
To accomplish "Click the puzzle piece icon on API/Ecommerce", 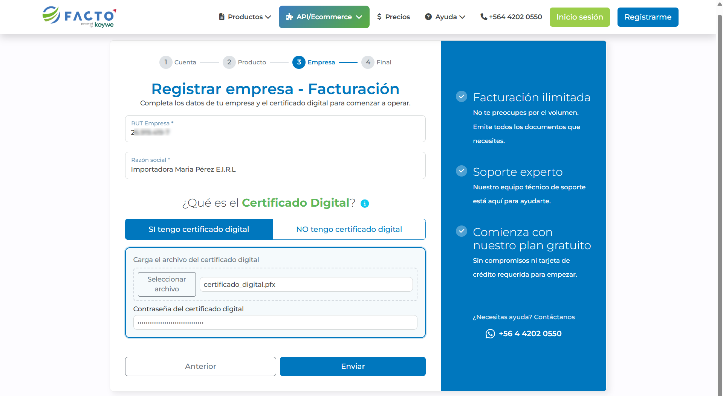I will coord(289,17).
